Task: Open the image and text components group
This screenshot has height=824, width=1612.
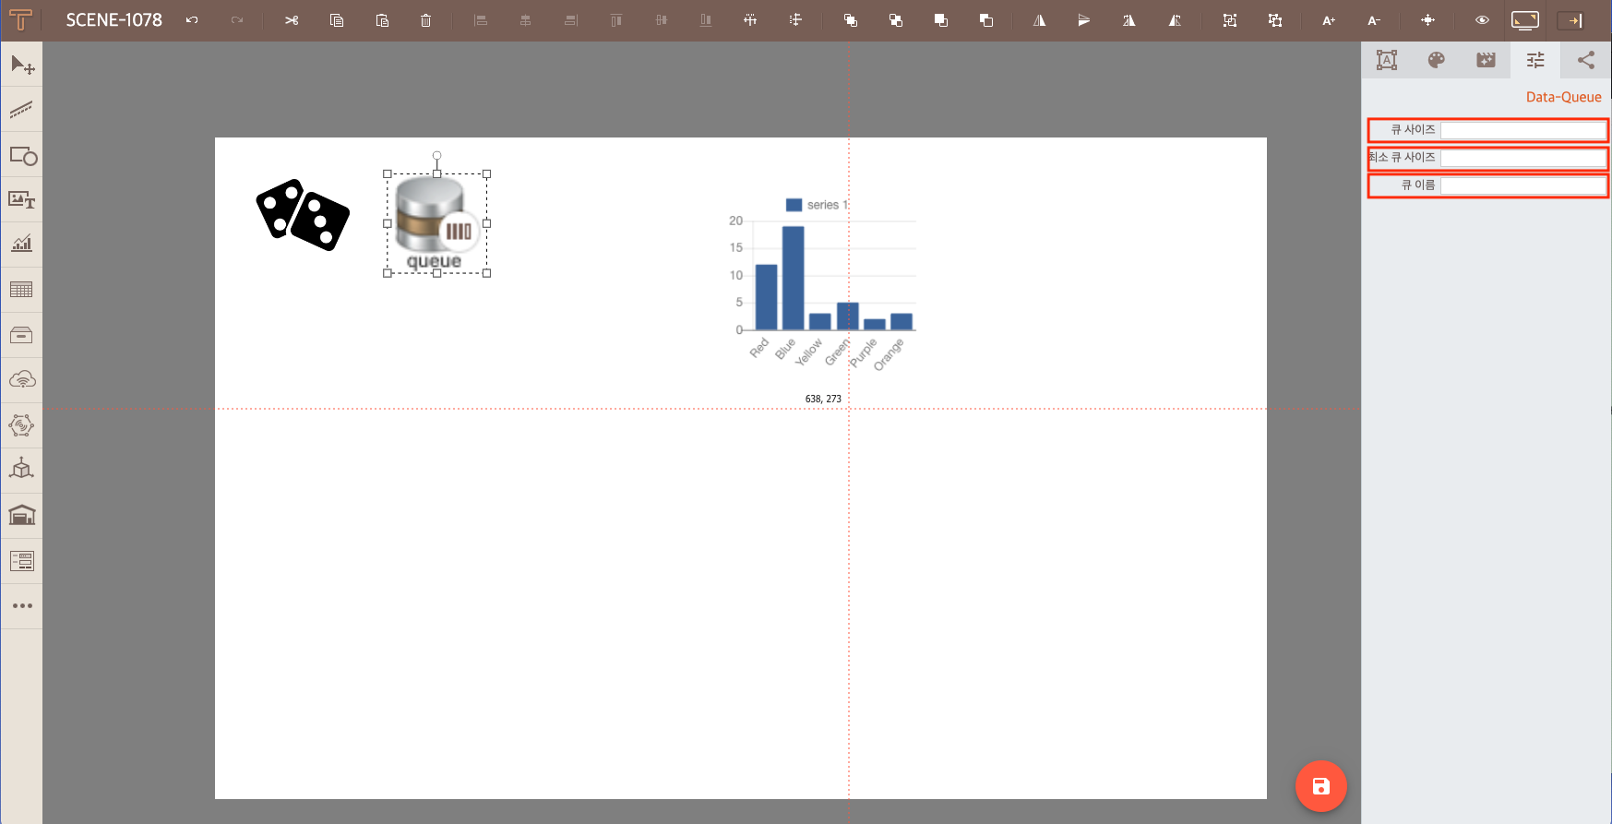Action: pos(22,200)
